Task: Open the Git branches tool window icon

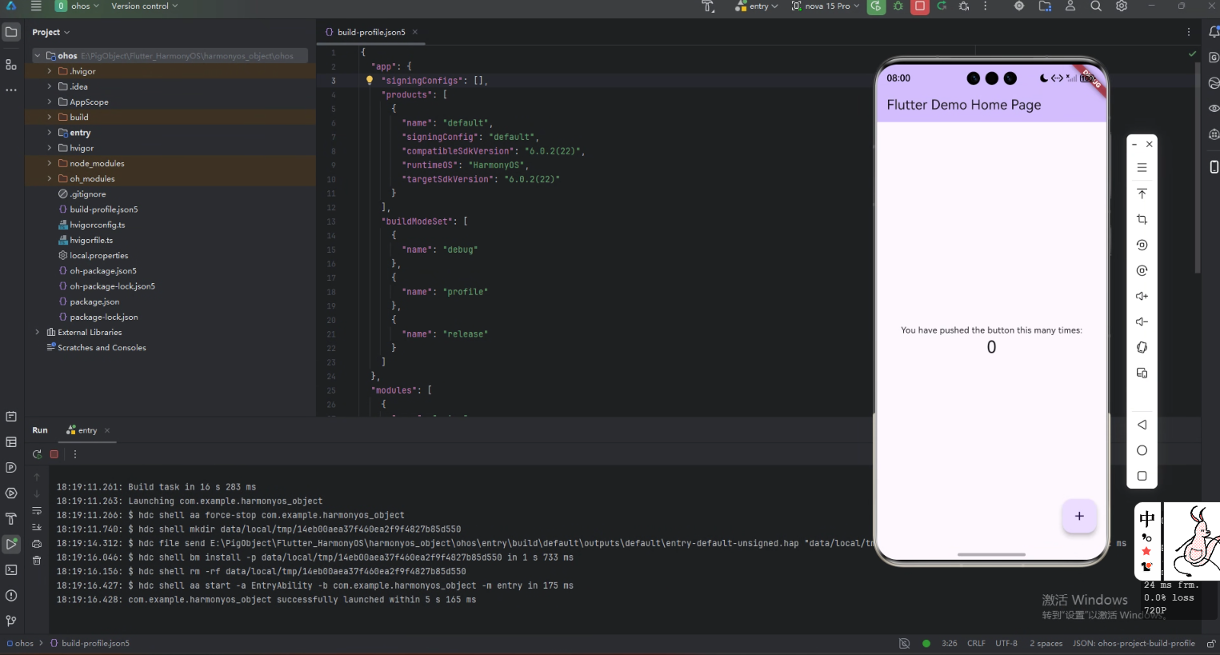Action: click(x=11, y=621)
